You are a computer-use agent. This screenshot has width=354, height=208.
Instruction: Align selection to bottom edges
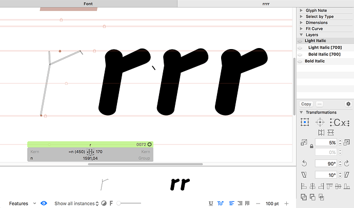click(347, 186)
